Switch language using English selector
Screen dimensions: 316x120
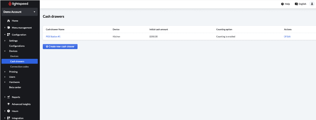(x=300, y=4)
